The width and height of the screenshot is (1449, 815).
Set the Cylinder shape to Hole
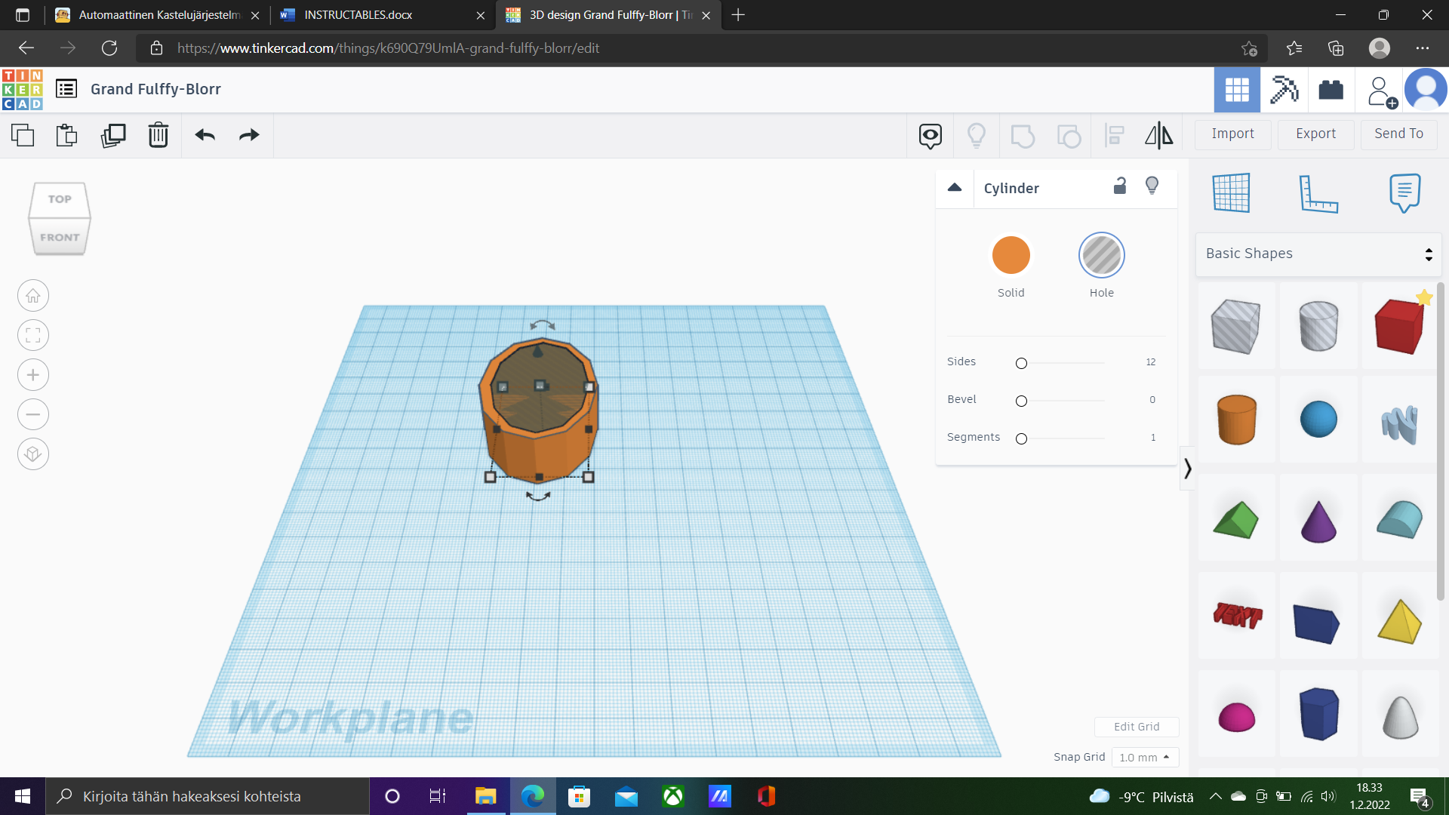pyautogui.click(x=1101, y=255)
